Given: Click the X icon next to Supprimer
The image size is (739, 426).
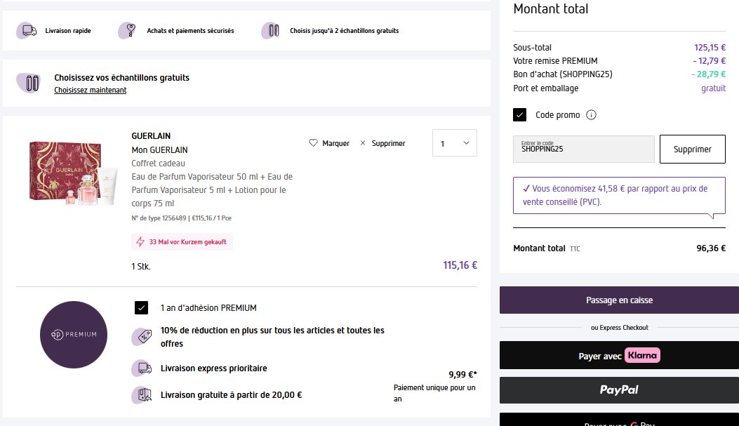Looking at the screenshot, I should pyautogui.click(x=363, y=143).
